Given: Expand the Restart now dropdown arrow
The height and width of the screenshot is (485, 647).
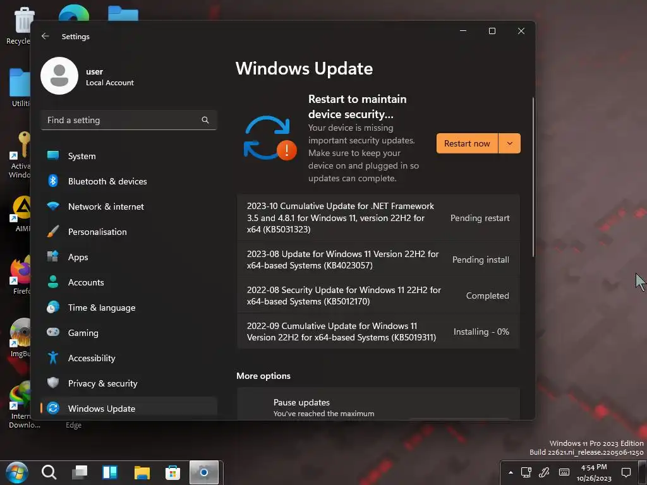Looking at the screenshot, I should pos(510,143).
